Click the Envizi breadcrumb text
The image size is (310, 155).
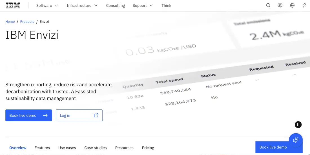44,22
